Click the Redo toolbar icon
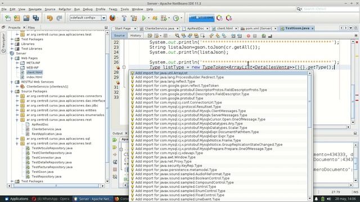The width and height of the screenshot is (360, 202). 59,18
